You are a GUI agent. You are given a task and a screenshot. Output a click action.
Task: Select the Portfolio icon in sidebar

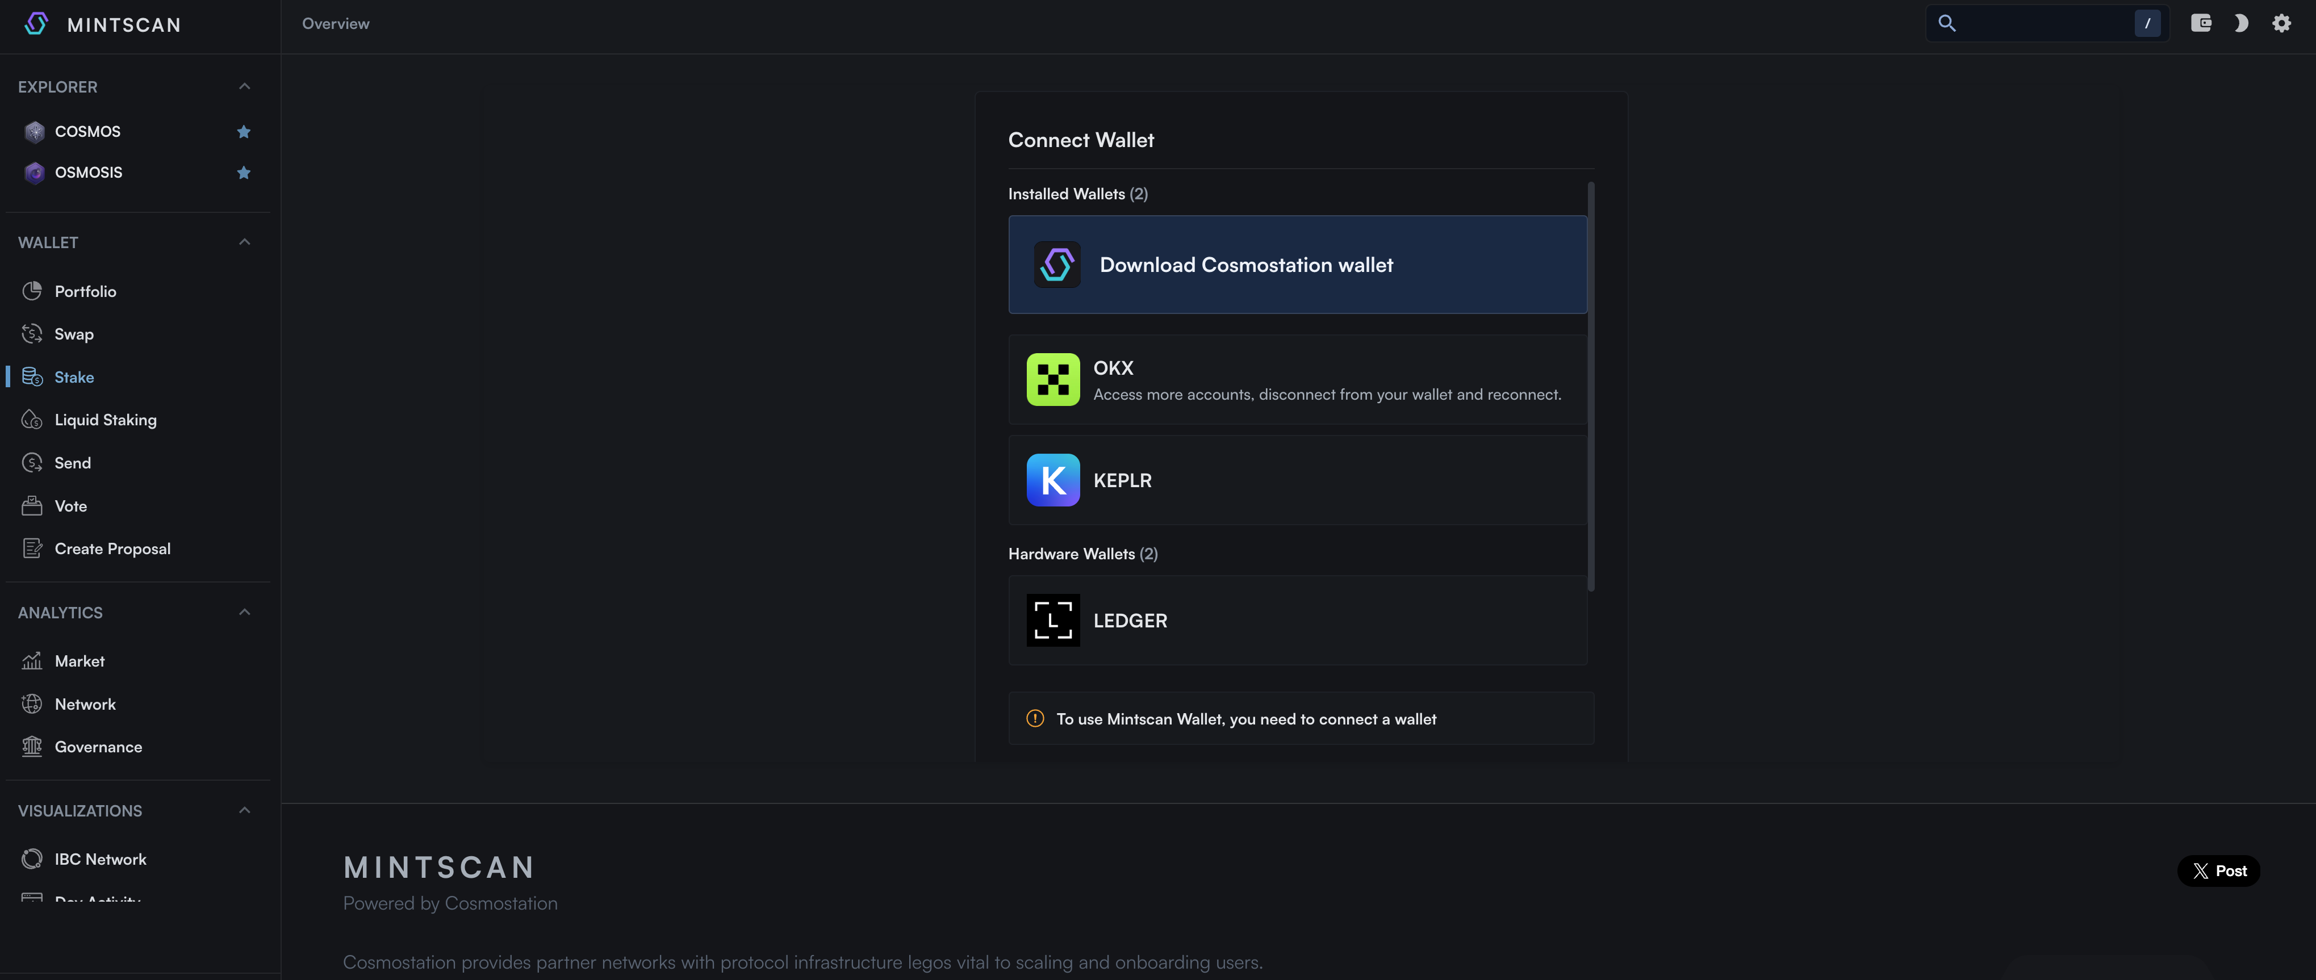click(x=31, y=290)
